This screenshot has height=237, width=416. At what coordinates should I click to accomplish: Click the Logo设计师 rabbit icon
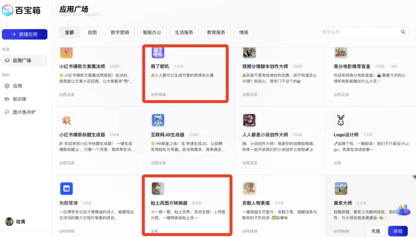(x=341, y=120)
